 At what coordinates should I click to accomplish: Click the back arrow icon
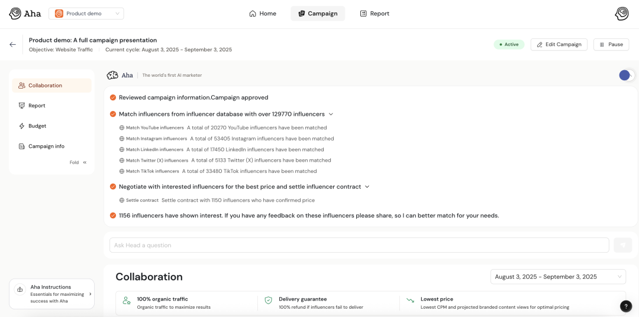tap(12, 44)
